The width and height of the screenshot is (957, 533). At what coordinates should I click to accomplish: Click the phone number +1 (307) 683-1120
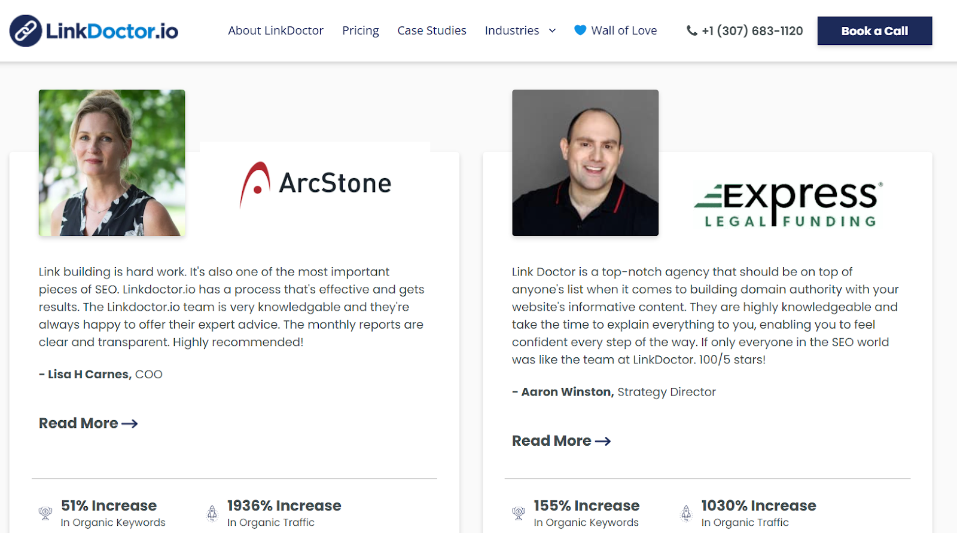[752, 30]
